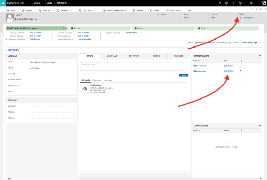Click the blue Post button

click(x=184, y=75)
